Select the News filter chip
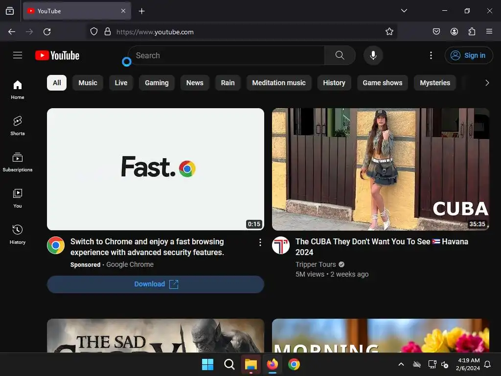The width and height of the screenshot is (501, 376). click(x=195, y=83)
